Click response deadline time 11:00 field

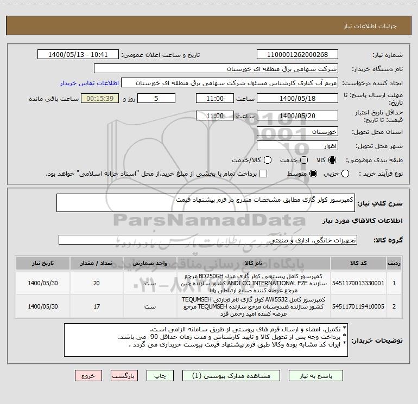(215, 98)
